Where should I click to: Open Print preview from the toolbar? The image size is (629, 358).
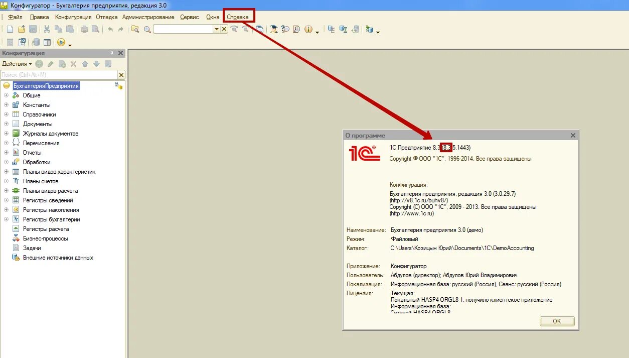point(95,29)
